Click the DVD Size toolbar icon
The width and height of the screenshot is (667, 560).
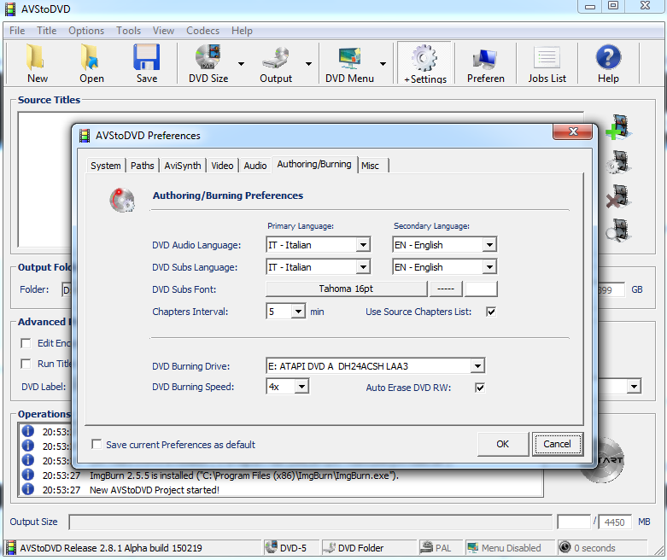pos(208,57)
